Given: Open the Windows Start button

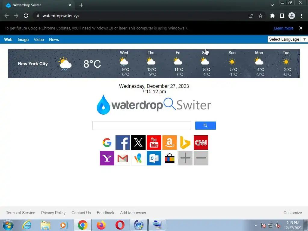Looking at the screenshot, I should (x=8, y=225).
